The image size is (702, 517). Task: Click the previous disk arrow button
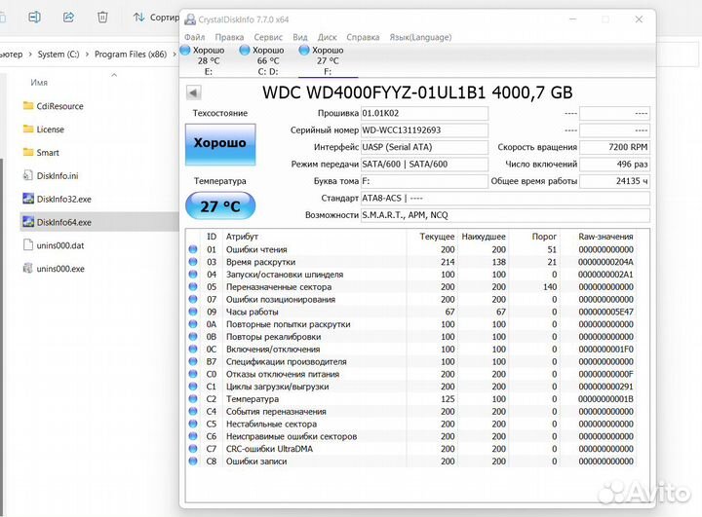click(x=193, y=92)
